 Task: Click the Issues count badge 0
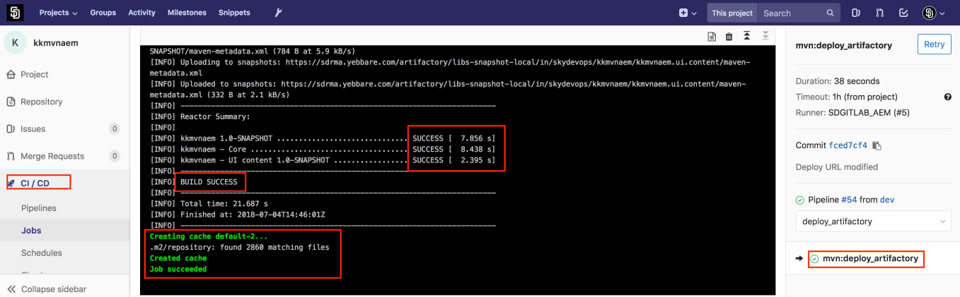pos(115,129)
